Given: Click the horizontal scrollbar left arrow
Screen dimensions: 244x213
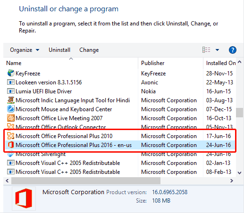Looking at the screenshot, I should coord(7,180).
